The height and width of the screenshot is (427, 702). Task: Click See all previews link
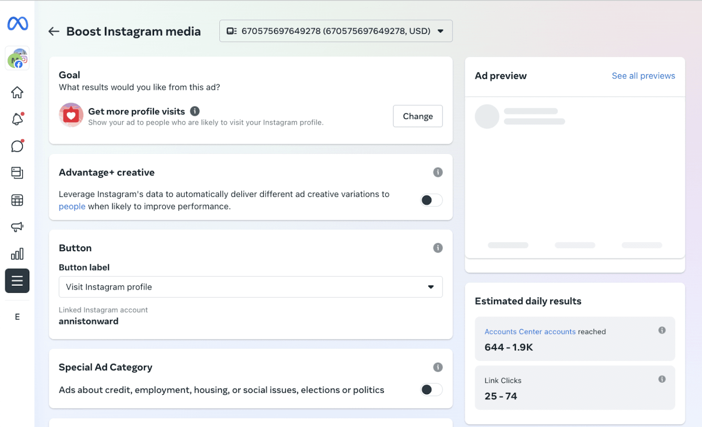point(643,76)
